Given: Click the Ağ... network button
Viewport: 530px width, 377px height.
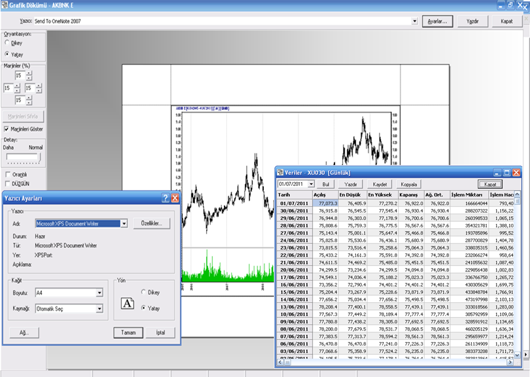Looking at the screenshot, I should [x=24, y=332].
